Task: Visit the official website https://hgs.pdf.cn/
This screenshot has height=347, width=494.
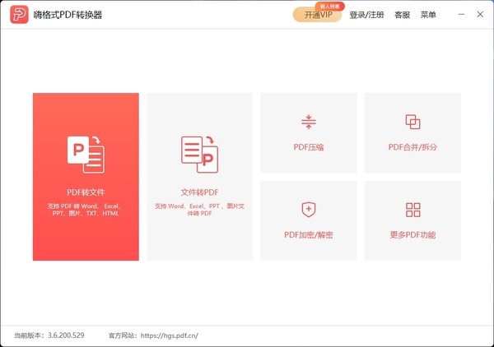Action: pos(169,335)
